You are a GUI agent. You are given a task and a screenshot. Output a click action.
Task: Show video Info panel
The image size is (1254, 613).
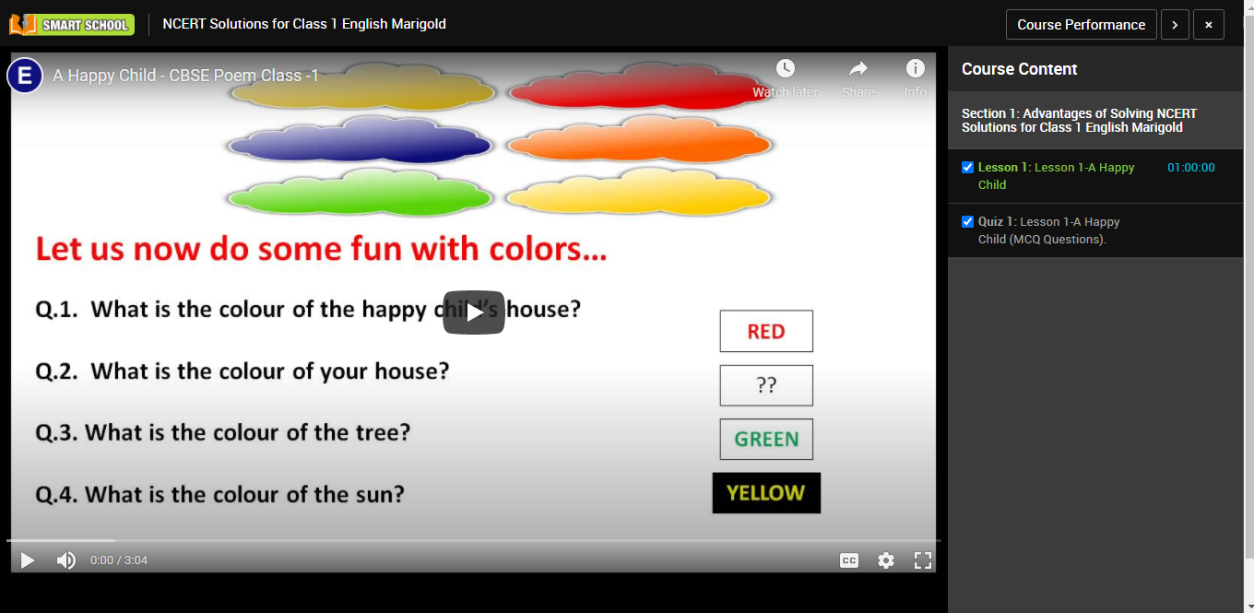915,78
